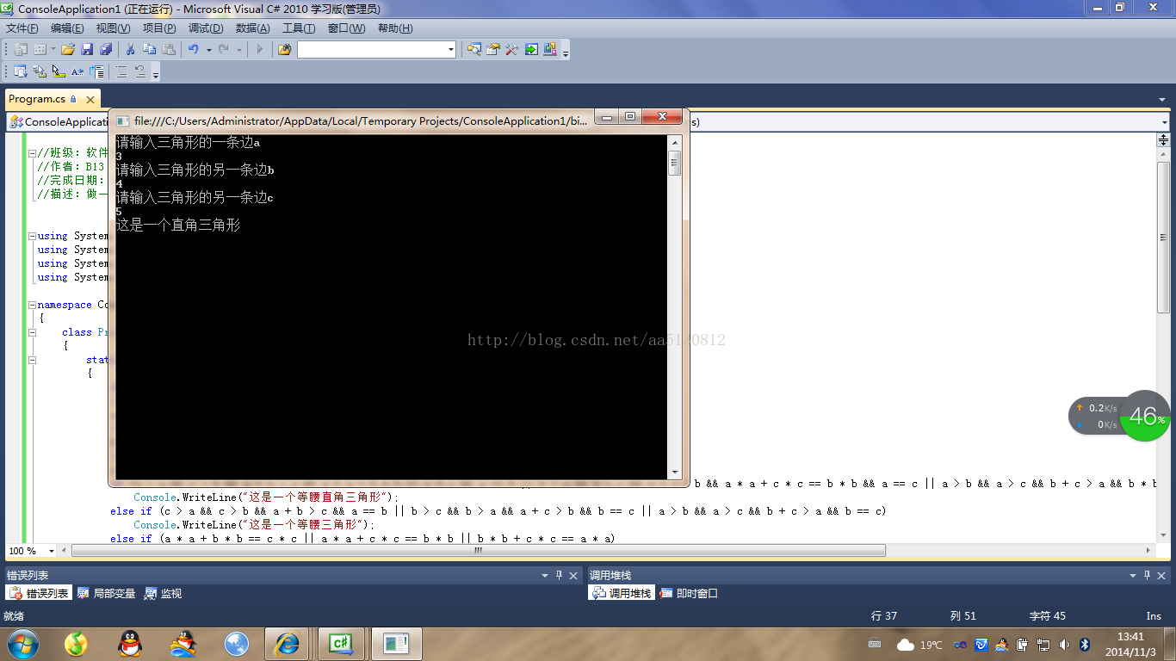Open the Redo history dropdown arrow
This screenshot has width=1176, height=661.
pos(239,50)
